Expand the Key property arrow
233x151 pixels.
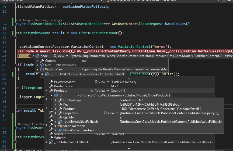(x=56, y=105)
